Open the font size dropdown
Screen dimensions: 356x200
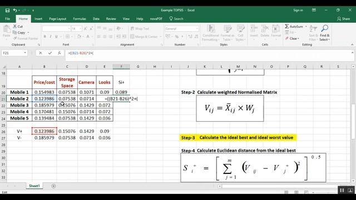[80, 29]
